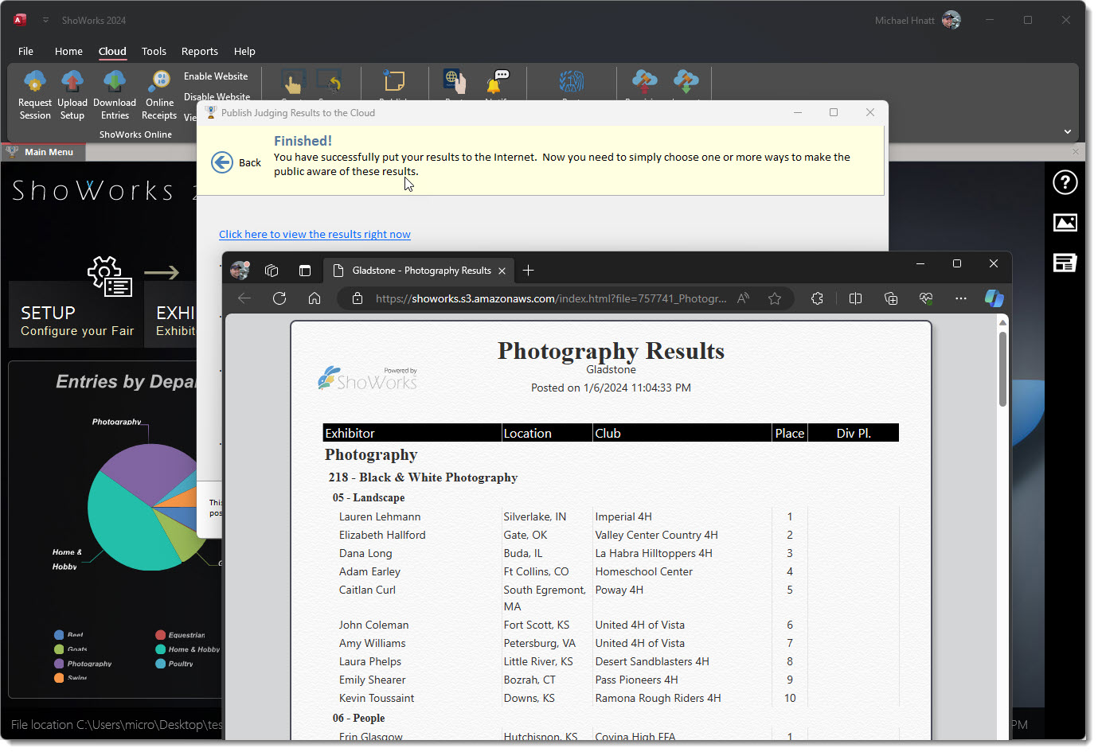This screenshot has height=752, width=1098.
Task: Click the Equestrian red legend swatch
Action: pyautogui.click(x=160, y=635)
